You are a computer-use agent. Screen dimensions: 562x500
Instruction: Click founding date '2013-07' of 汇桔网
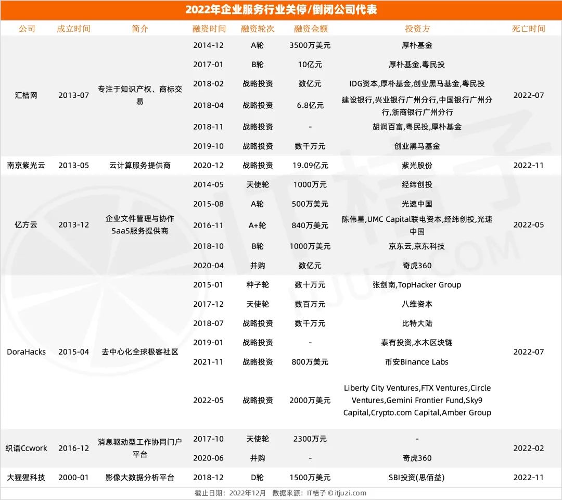(73, 95)
